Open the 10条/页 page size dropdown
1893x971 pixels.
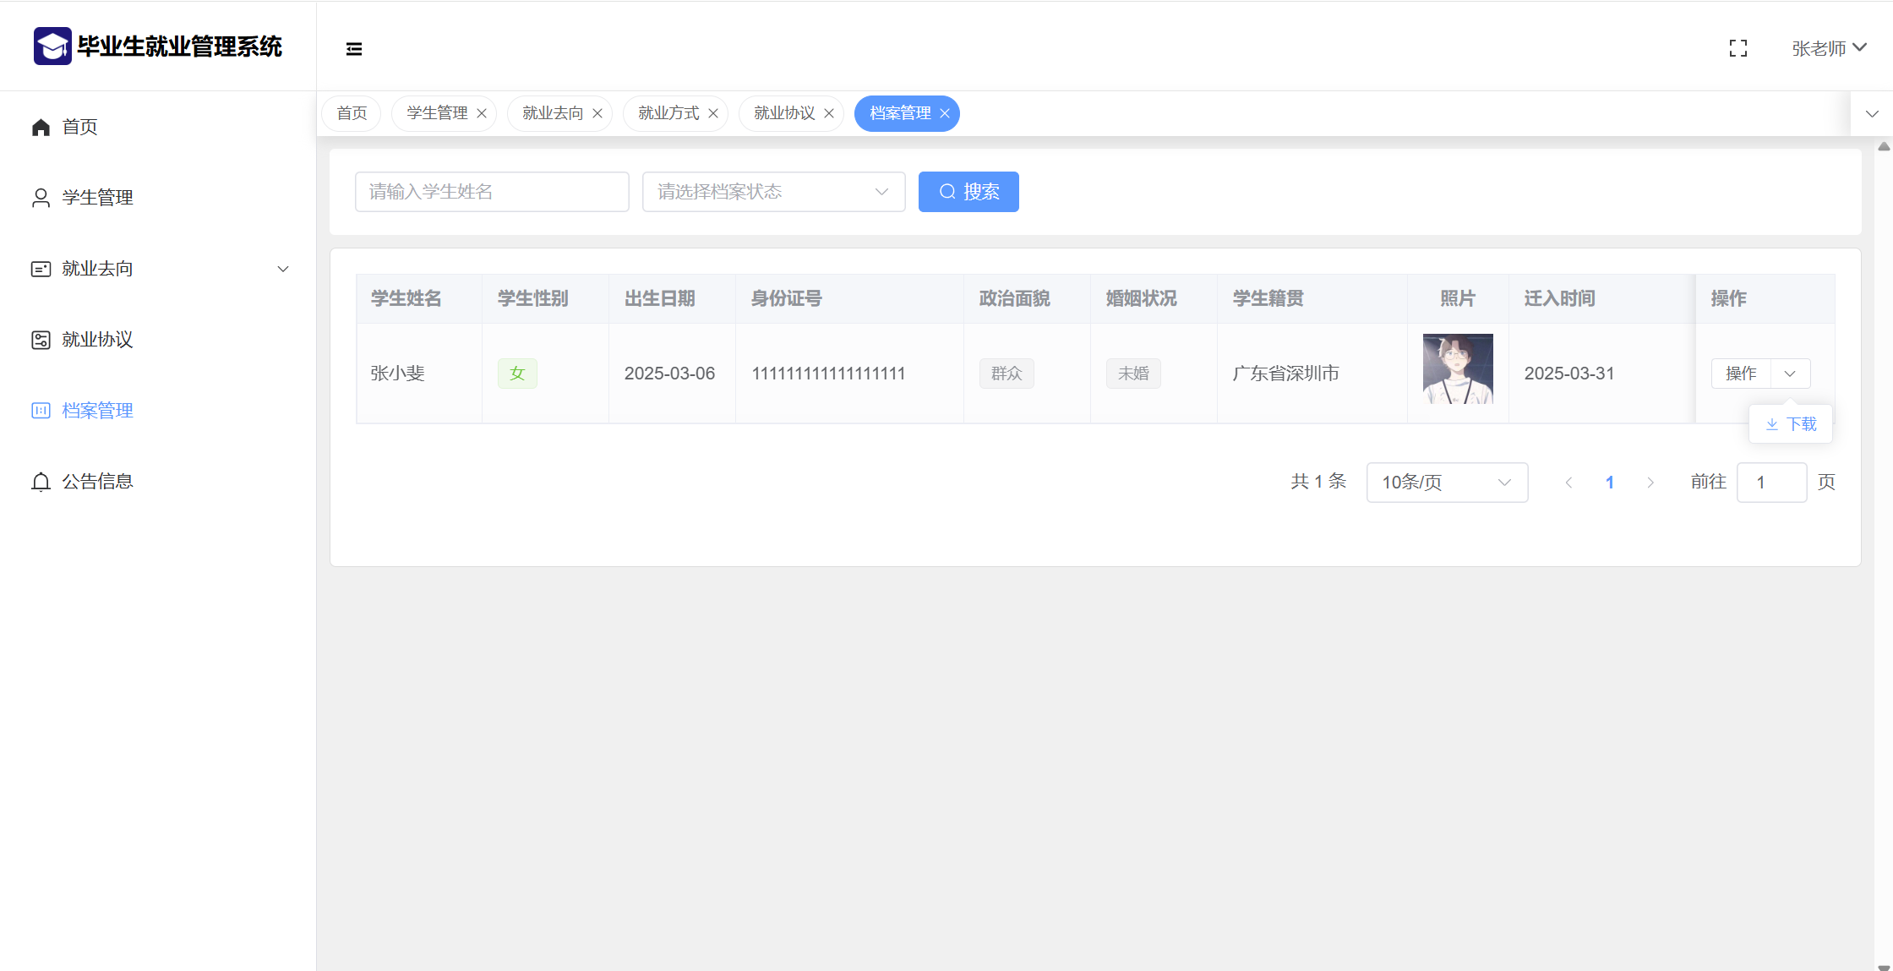coord(1446,483)
